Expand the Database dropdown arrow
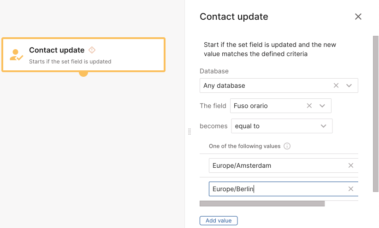 click(x=349, y=85)
